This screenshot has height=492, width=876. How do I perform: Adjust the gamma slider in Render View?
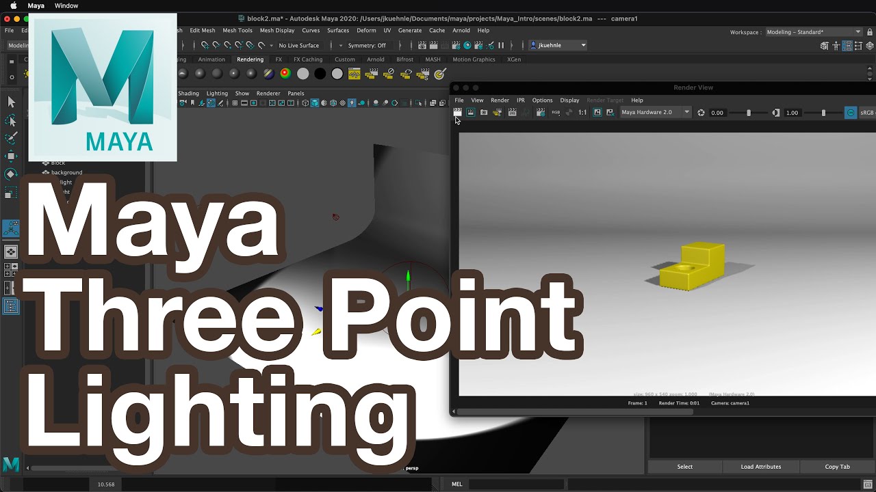(823, 112)
